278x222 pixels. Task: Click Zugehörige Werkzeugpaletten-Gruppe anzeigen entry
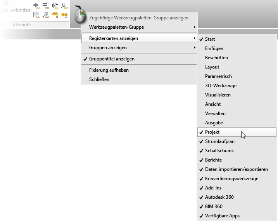click(x=139, y=18)
